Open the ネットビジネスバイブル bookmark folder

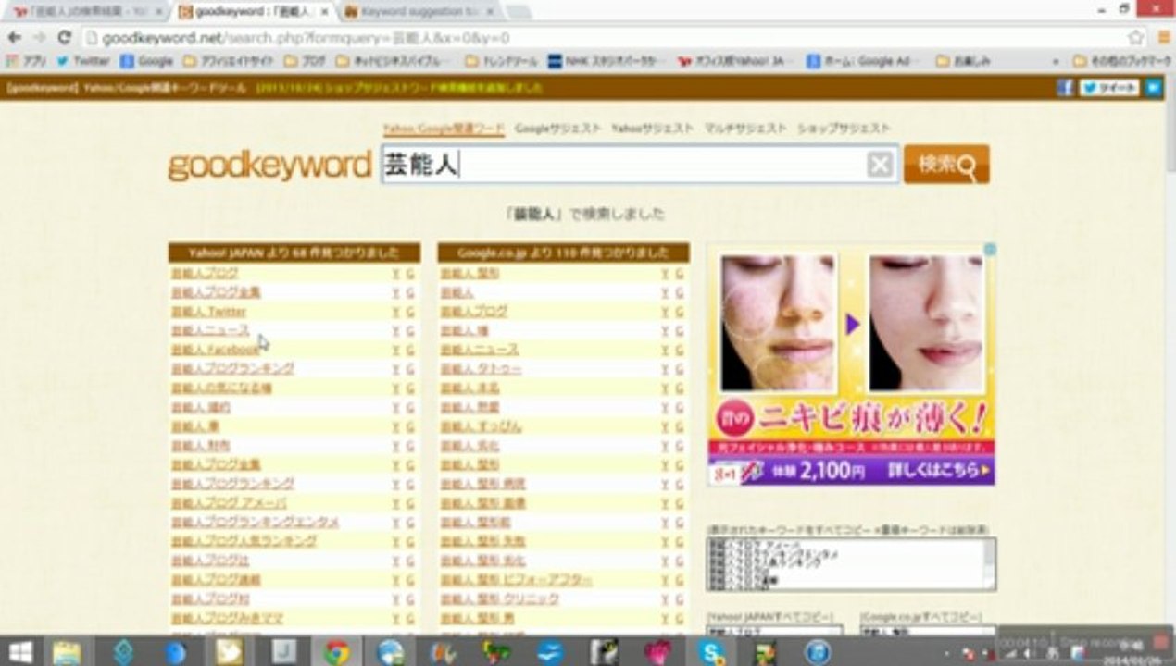[393, 61]
